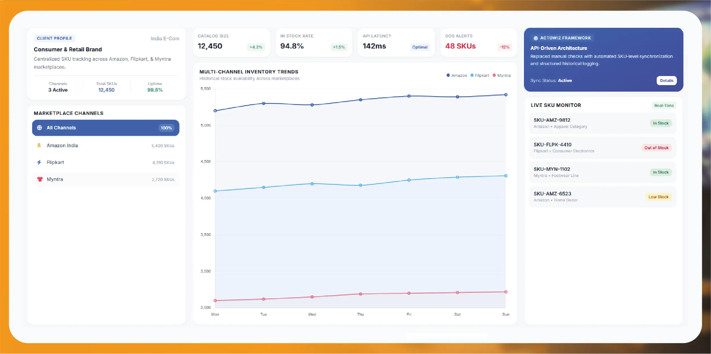This screenshot has height=354, width=711.
Task: Click the Out of Stock badge on SKU-FLPK-4410
Action: tap(656, 148)
